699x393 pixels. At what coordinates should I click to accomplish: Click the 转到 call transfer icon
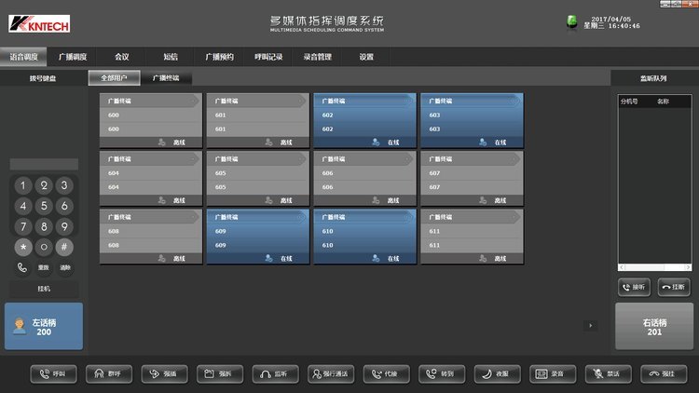pyautogui.click(x=441, y=373)
